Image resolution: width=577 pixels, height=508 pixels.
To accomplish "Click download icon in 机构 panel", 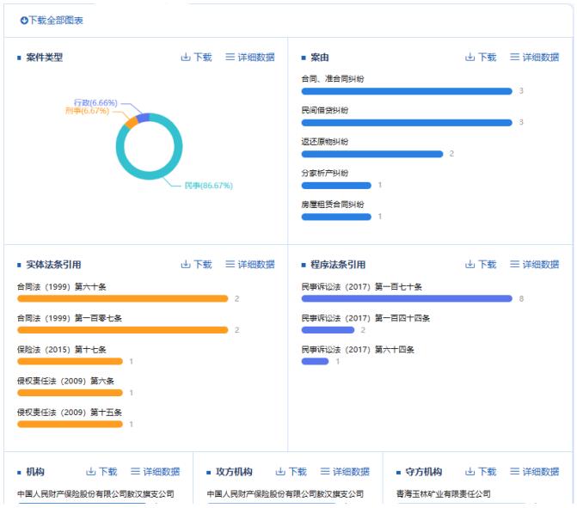I will click(91, 472).
